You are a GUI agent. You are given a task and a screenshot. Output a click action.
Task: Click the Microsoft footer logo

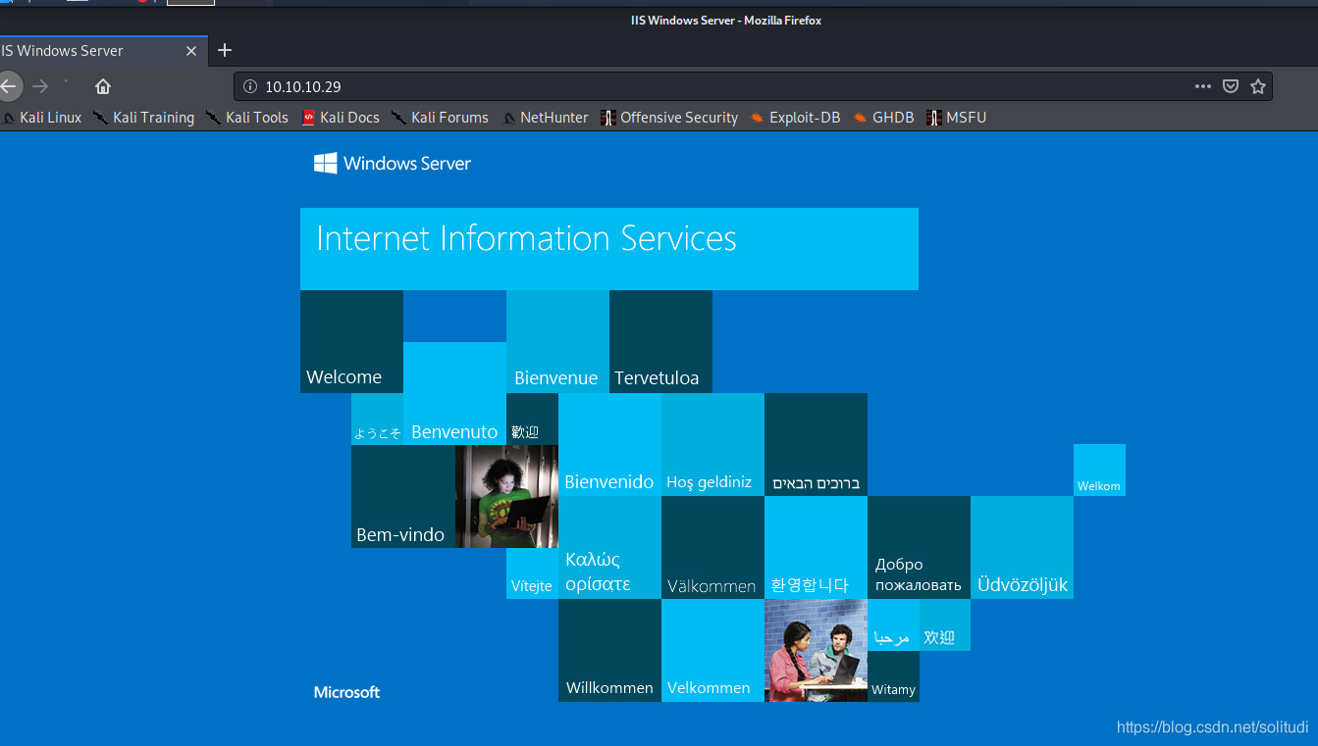point(346,692)
